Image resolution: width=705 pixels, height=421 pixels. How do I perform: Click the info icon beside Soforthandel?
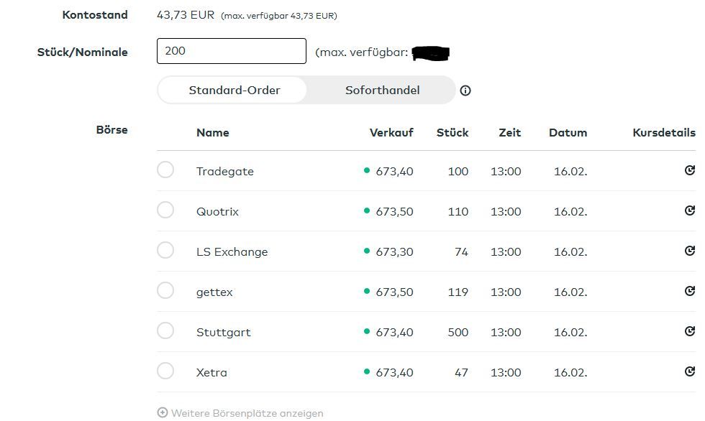coord(465,91)
